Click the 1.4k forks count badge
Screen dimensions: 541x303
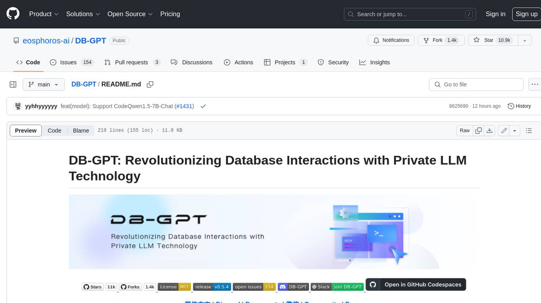[x=150, y=287]
